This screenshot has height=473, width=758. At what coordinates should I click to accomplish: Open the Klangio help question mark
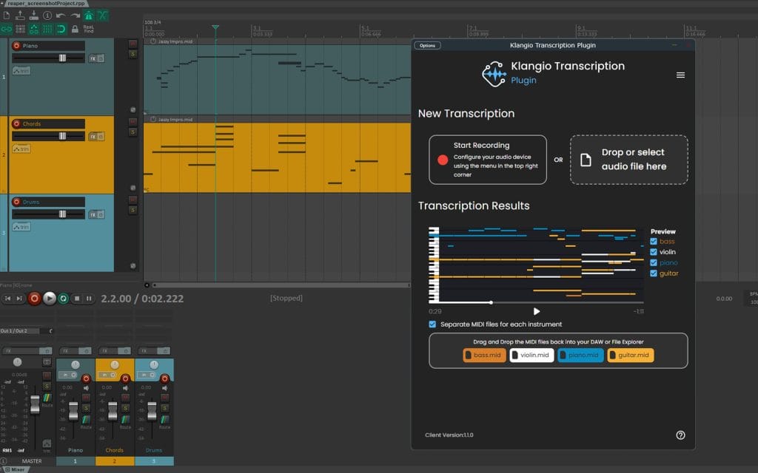click(x=680, y=435)
